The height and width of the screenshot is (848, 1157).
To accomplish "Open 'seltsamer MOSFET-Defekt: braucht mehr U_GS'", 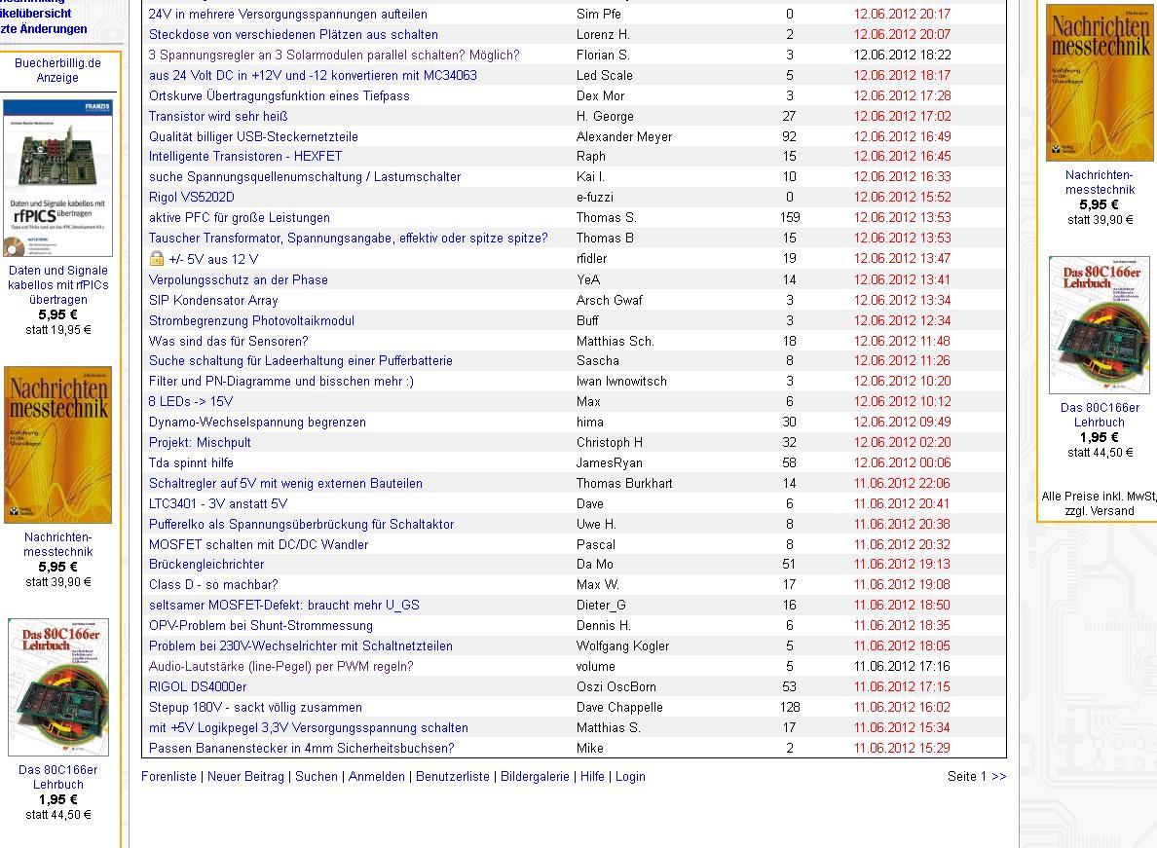I will pos(284,606).
